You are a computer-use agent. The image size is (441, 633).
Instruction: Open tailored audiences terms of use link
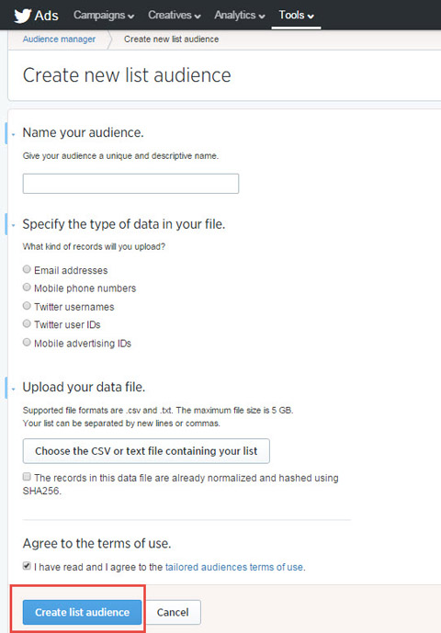pyautogui.click(x=235, y=567)
